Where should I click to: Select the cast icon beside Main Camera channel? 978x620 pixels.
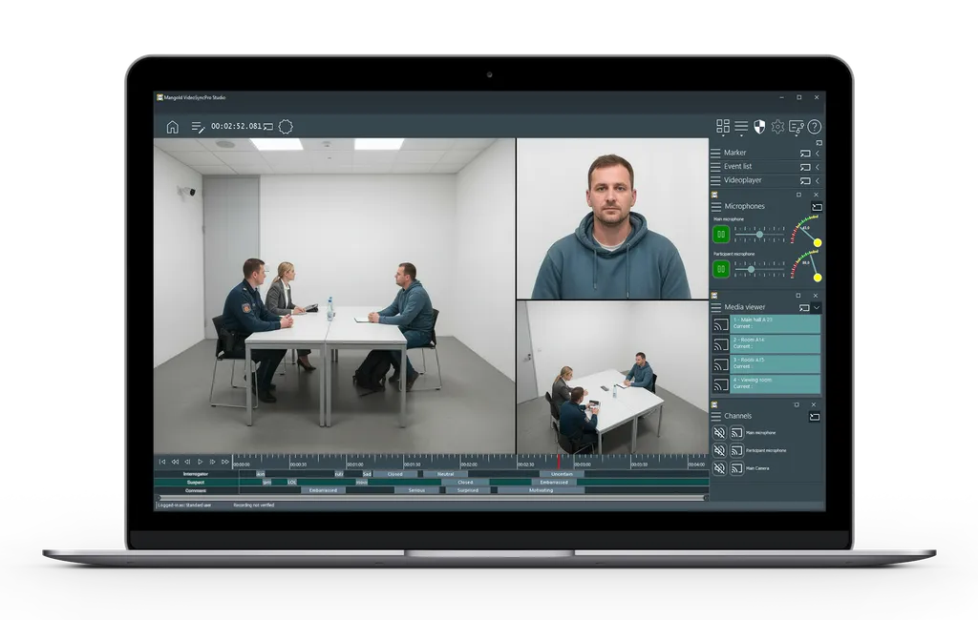point(736,468)
